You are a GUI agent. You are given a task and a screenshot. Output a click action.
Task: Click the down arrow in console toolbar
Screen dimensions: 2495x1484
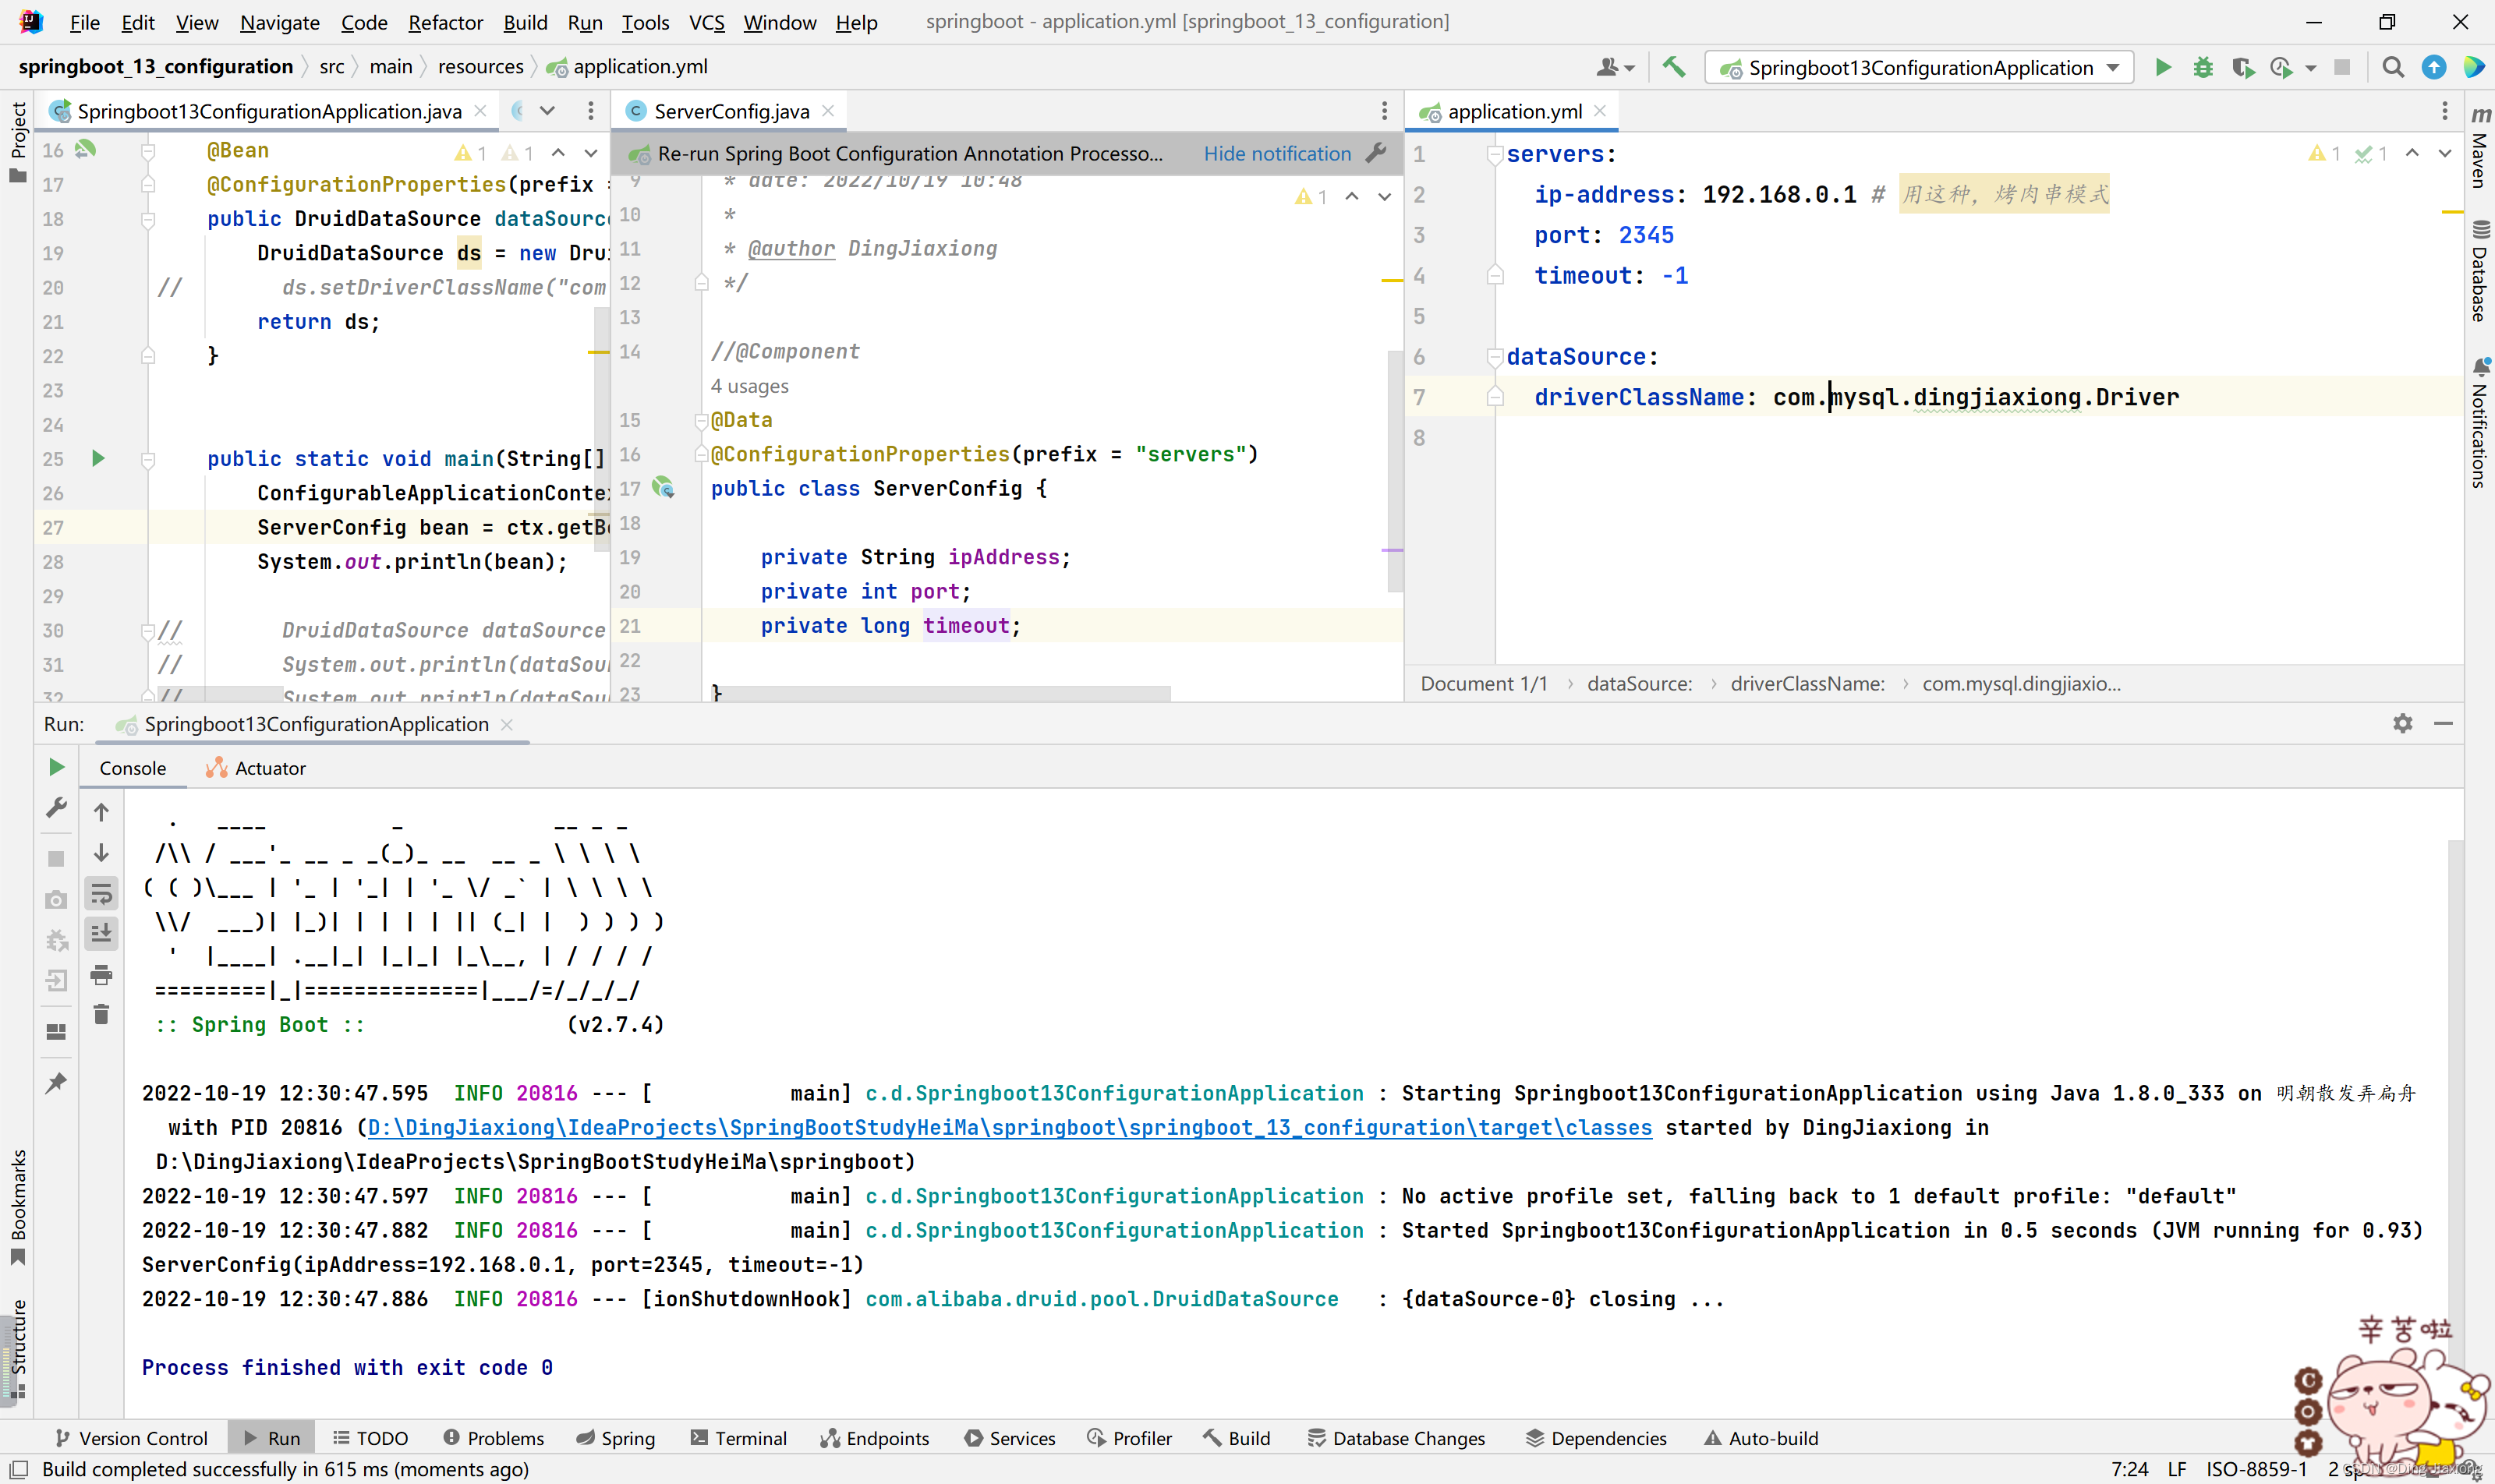101,853
